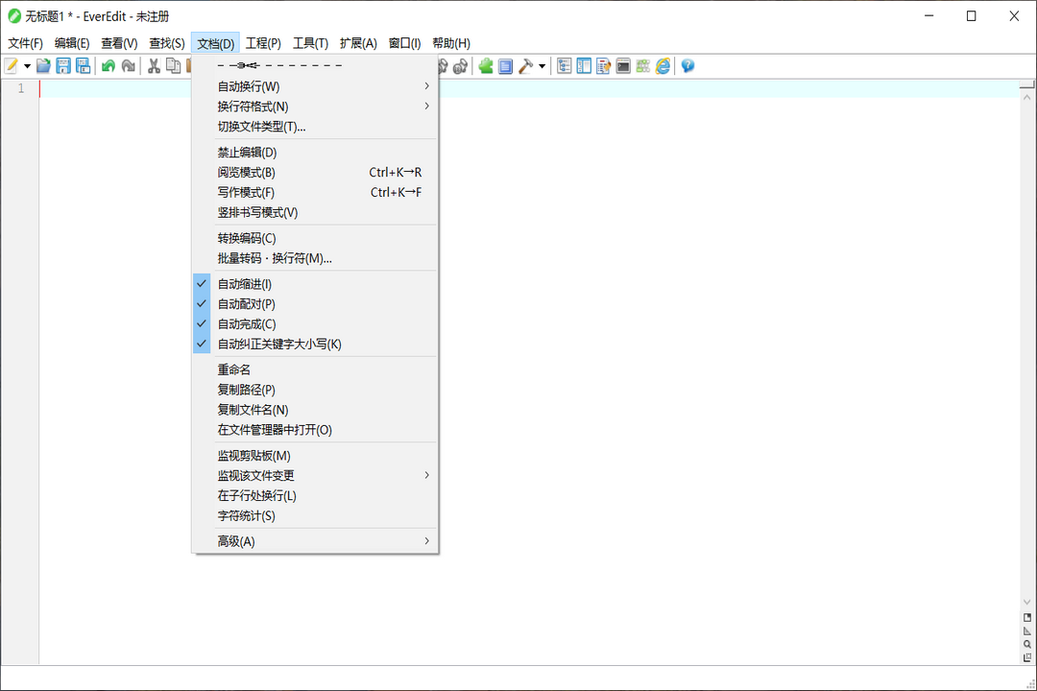Undo the last edit

point(109,65)
